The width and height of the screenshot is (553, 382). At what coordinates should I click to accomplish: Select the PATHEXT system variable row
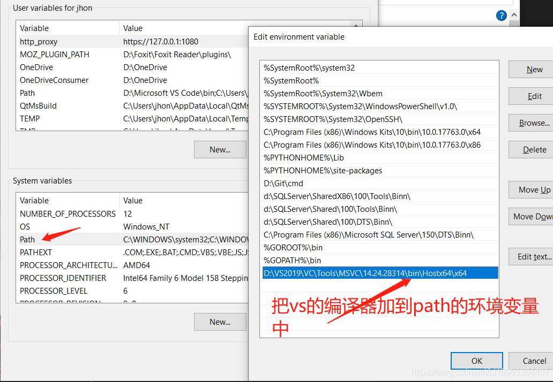click(132, 253)
